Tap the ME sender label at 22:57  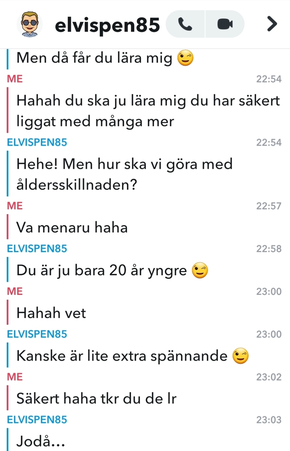coord(15,206)
